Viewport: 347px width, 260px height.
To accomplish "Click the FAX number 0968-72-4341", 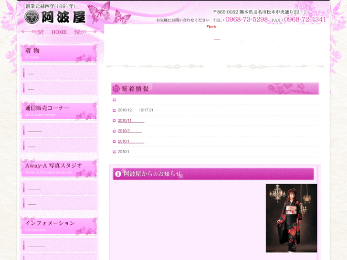I will point(305,20).
